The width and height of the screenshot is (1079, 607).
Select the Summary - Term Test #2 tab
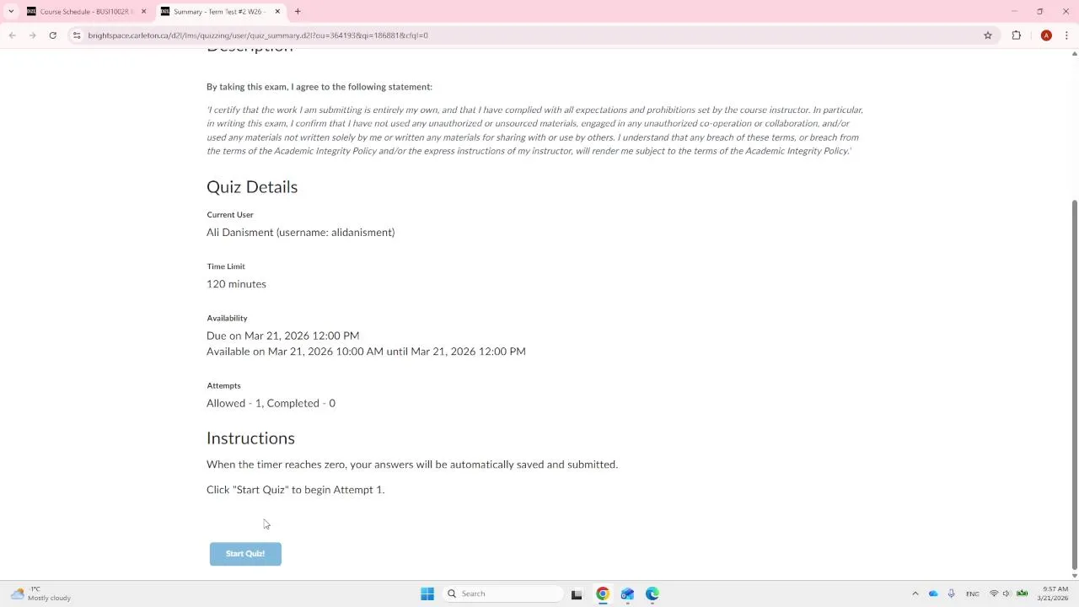click(x=217, y=12)
